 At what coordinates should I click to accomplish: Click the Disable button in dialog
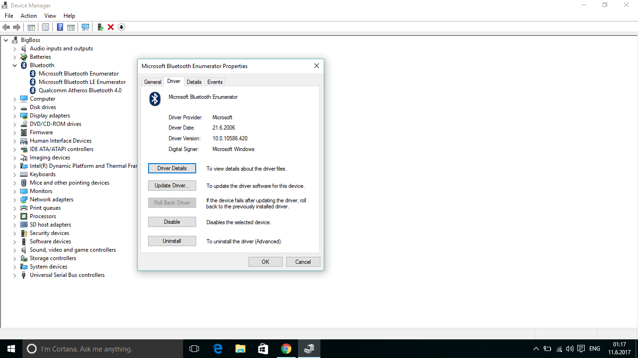pyautogui.click(x=172, y=222)
